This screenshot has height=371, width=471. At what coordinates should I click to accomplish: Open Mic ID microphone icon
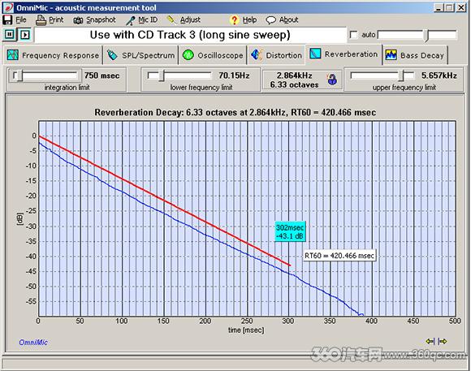click(x=131, y=20)
